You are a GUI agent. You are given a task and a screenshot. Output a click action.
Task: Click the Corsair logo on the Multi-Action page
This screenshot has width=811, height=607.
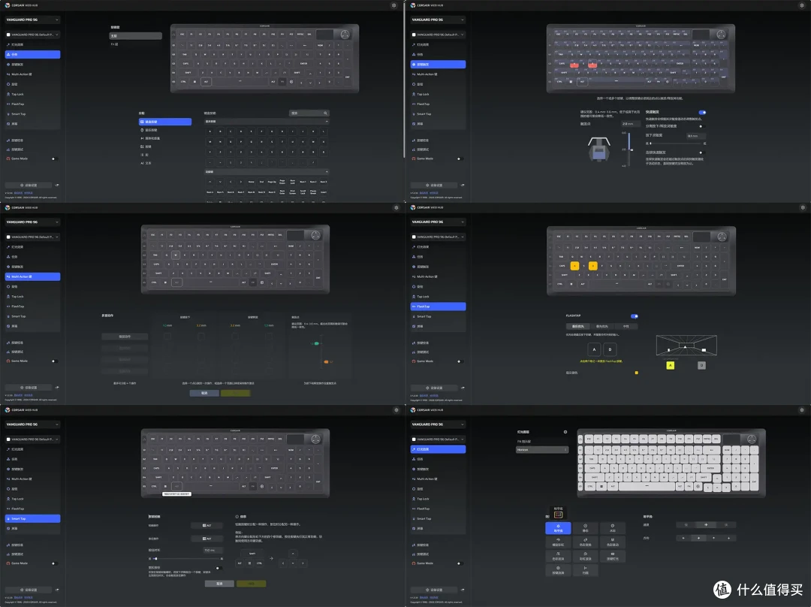(x=8, y=207)
